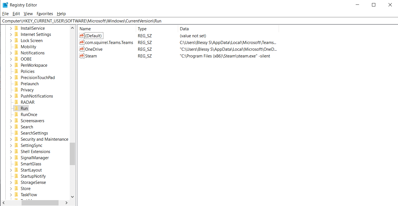Select the SettingSync folder icon

(x=16, y=145)
